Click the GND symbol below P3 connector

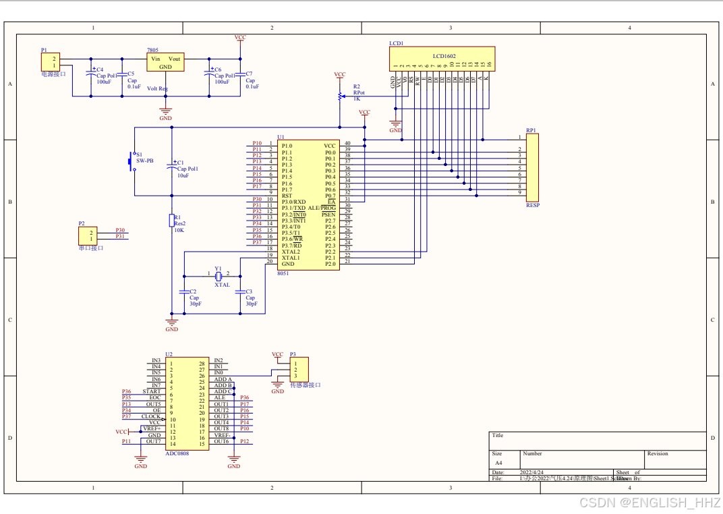coord(278,387)
